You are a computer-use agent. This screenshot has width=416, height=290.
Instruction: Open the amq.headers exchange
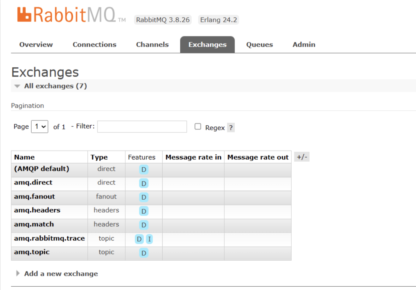[37, 210]
